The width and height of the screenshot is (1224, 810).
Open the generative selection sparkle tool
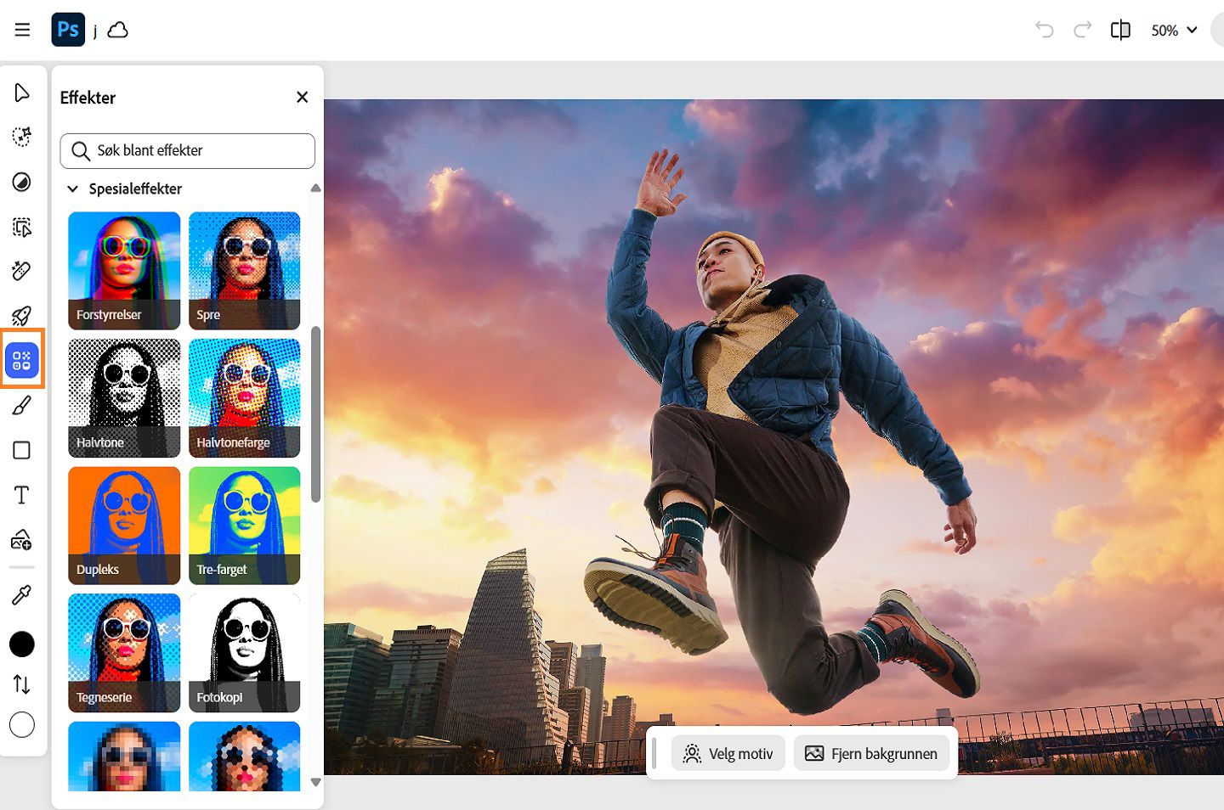(22, 137)
